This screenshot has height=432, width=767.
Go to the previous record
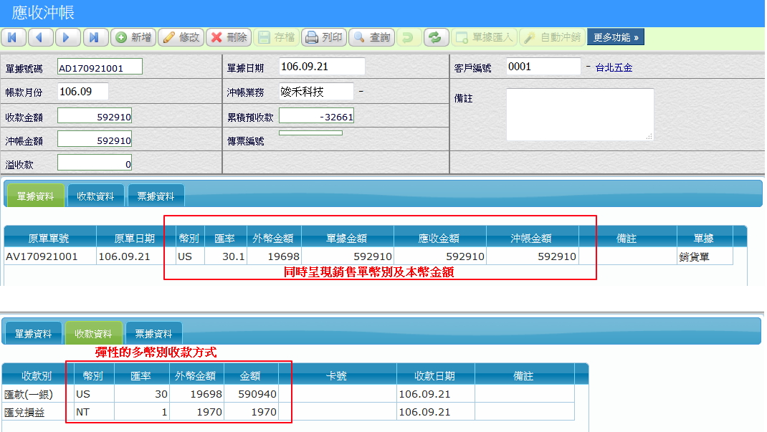(39, 37)
